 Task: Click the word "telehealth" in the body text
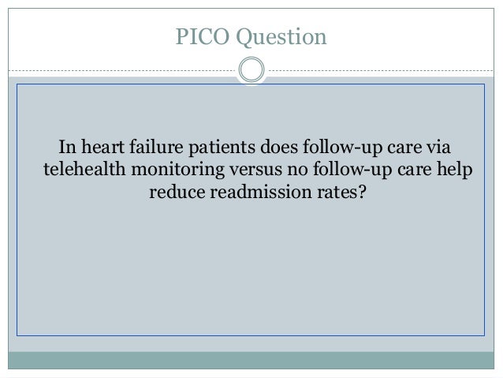pyautogui.click(x=84, y=169)
